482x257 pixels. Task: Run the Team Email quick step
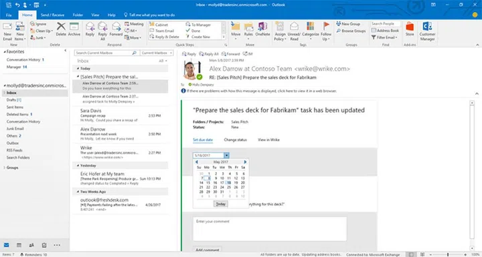tap(162, 31)
